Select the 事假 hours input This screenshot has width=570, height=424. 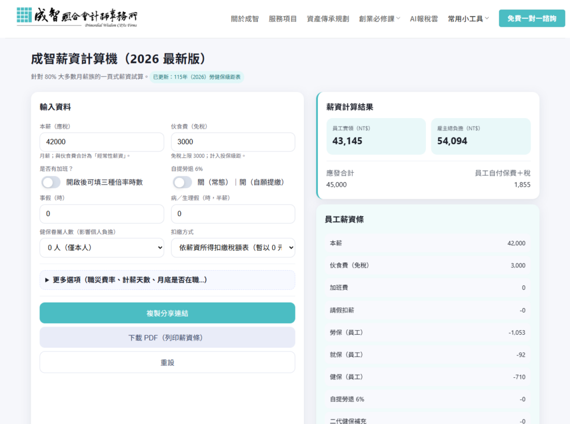pyautogui.click(x=101, y=214)
